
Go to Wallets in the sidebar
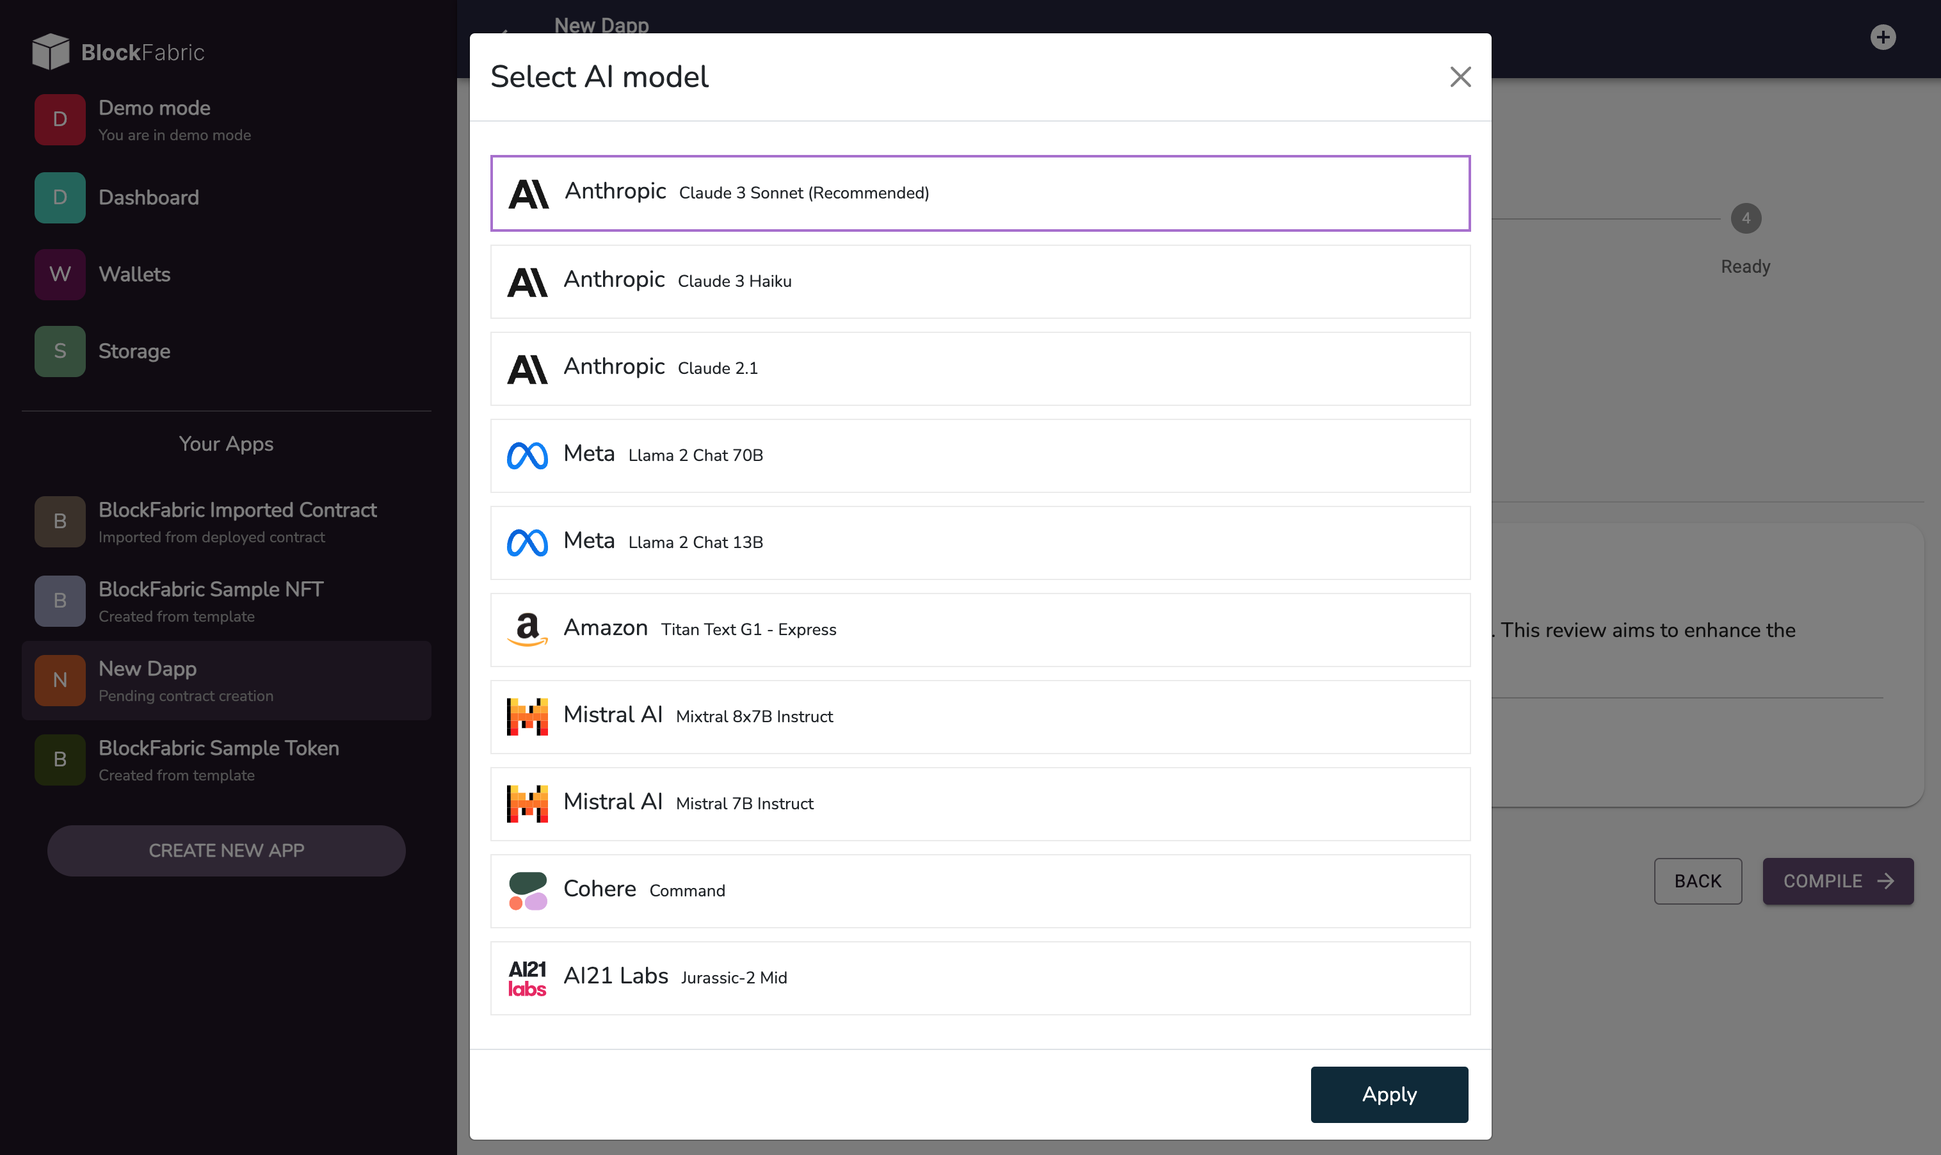[x=134, y=274]
